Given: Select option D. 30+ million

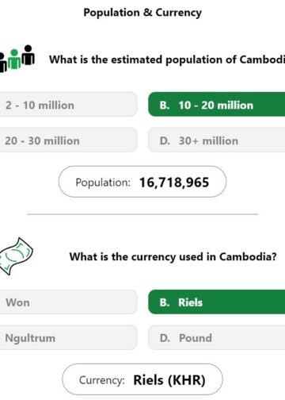Looking at the screenshot, I should 217,140.
